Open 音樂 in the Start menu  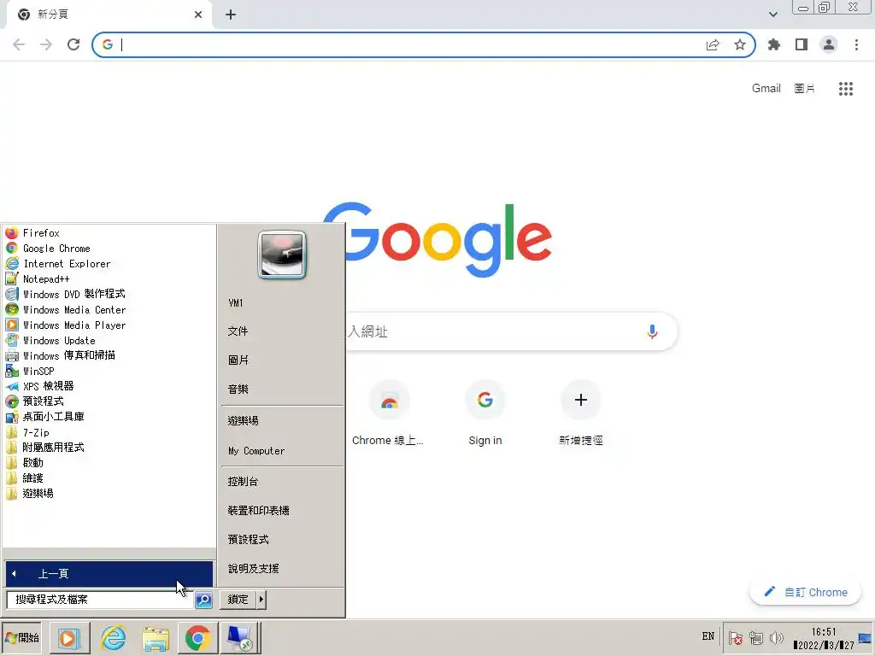[x=238, y=389]
